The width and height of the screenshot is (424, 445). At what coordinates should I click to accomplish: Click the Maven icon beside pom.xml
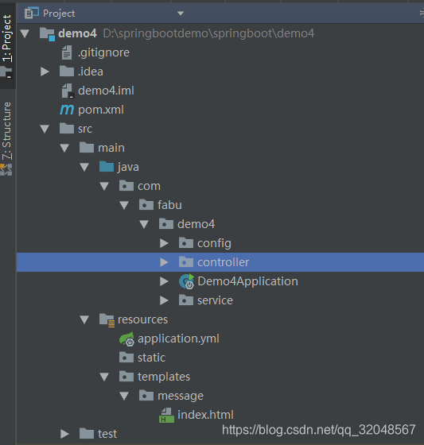[x=67, y=110]
